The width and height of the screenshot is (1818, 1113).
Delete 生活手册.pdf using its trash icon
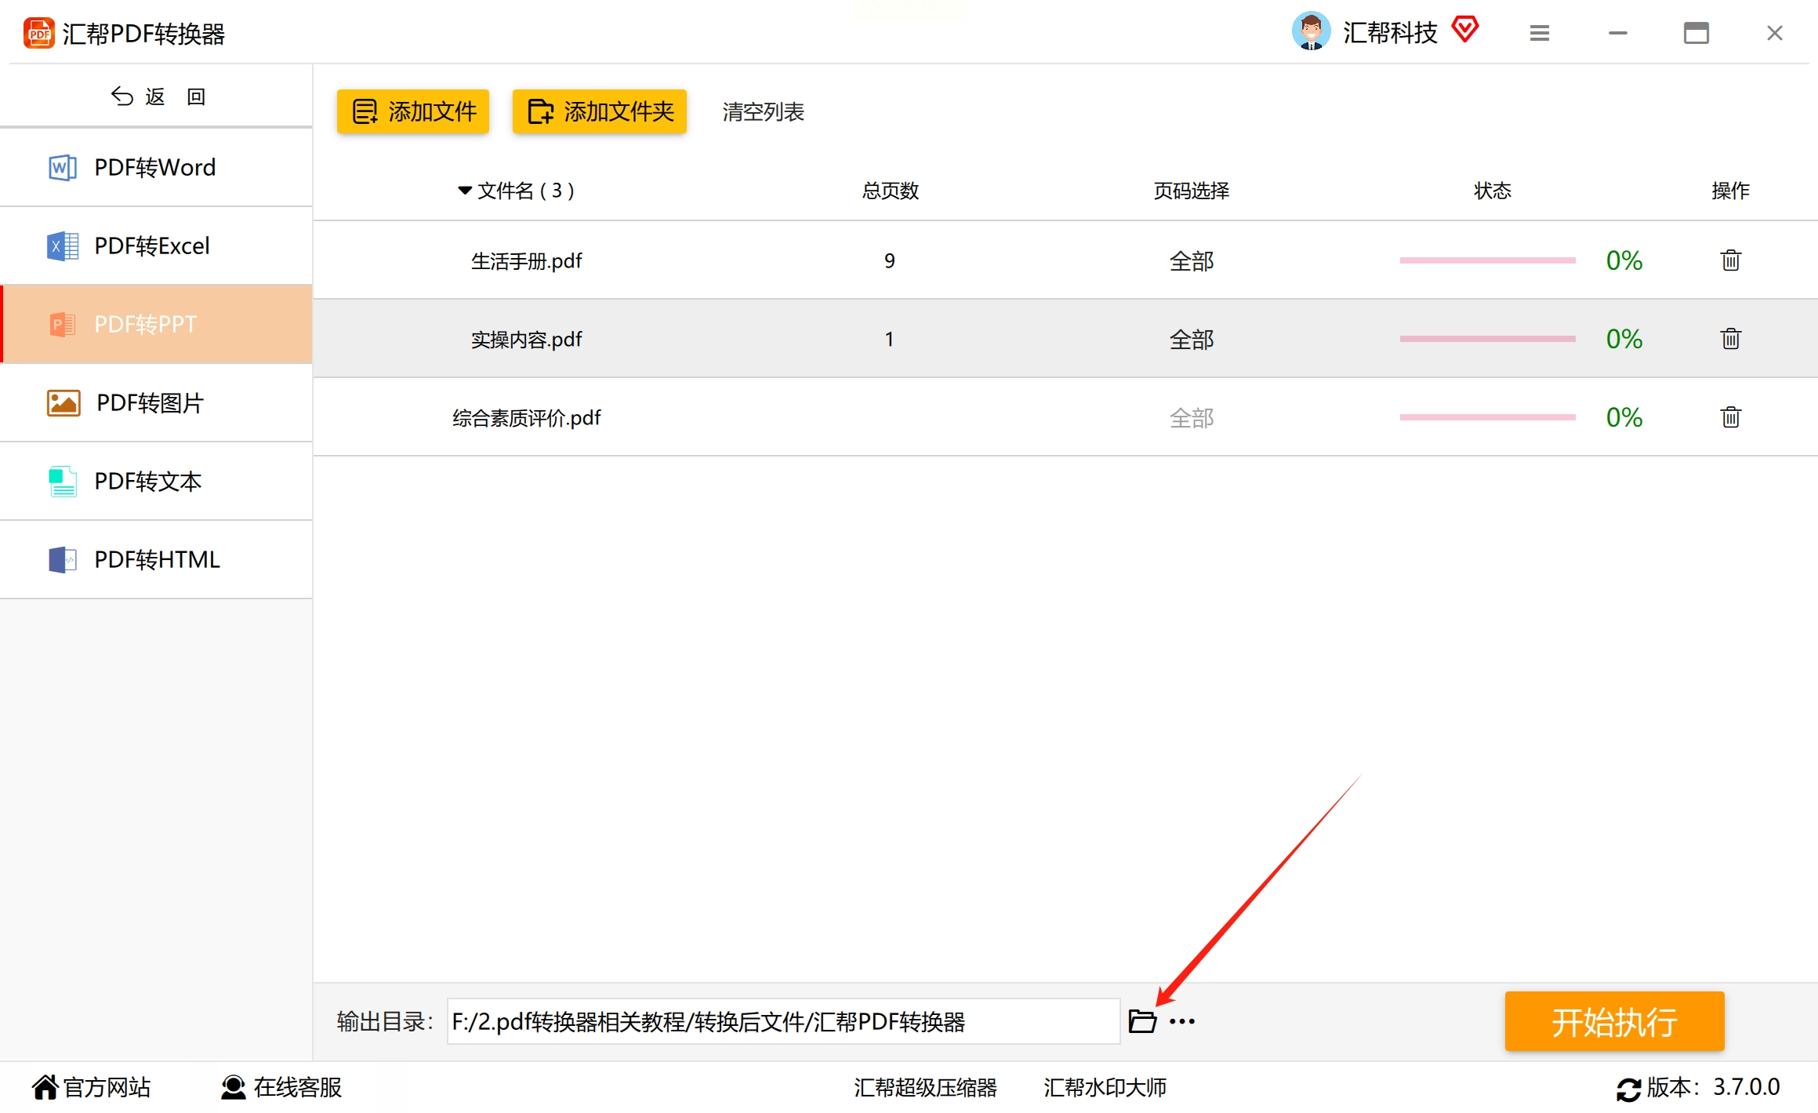tap(1730, 260)
